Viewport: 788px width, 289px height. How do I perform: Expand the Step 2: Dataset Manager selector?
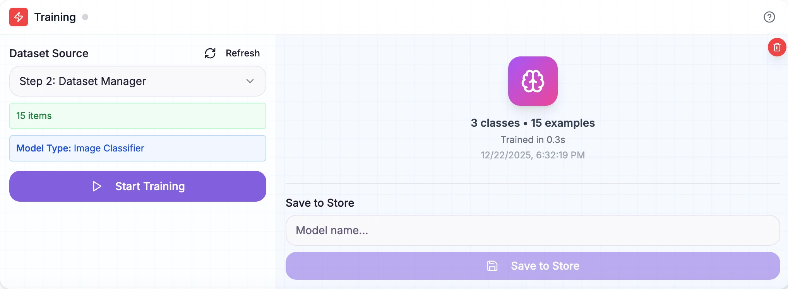137,81
